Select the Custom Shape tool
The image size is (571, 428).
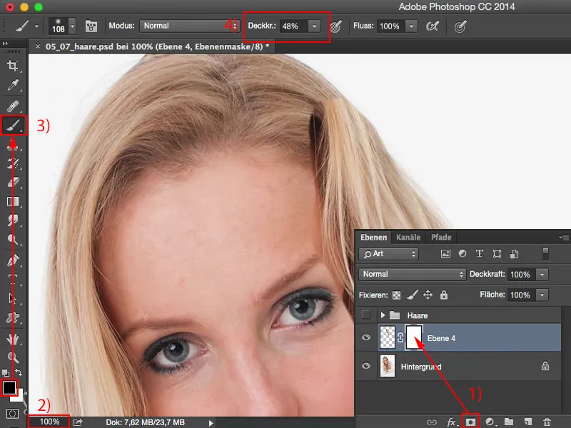tap(13, 317)
